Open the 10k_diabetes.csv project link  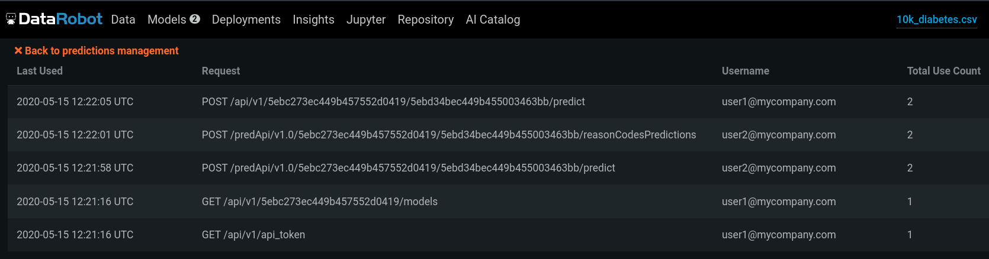(x=936, y=20)
